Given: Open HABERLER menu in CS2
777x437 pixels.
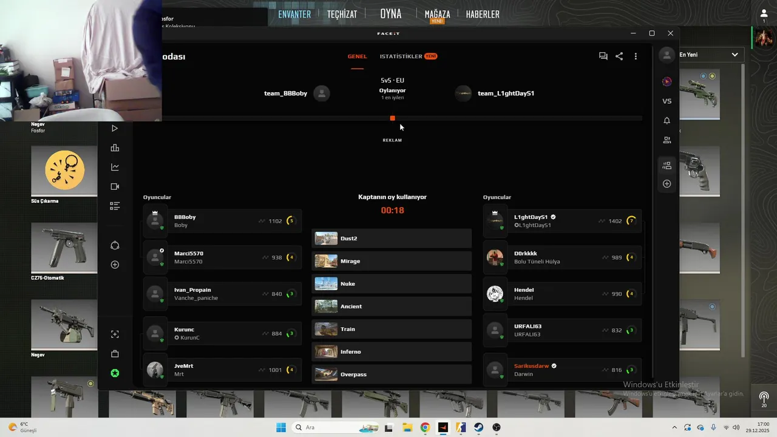Looking at the screenshot, I should (483, 14).
